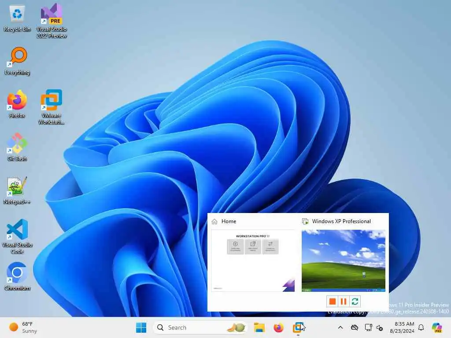Select the Notepad++ desktop shortcut
451x338 pixels.
(x=17, y=190)
